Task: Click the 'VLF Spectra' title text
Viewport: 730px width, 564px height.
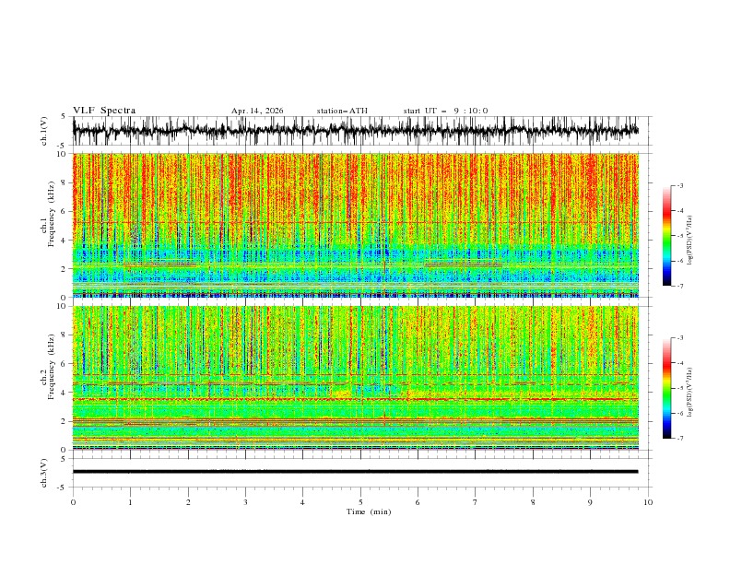Action: 104,111
